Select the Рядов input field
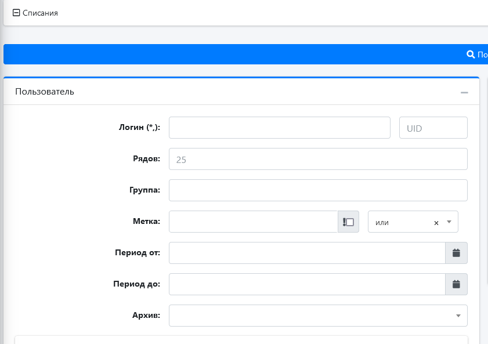This screenshot has height=344, width=488. click(x=317, y=159)
